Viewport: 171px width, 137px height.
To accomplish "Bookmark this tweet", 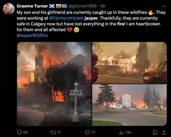I will [x=155, y=132].
